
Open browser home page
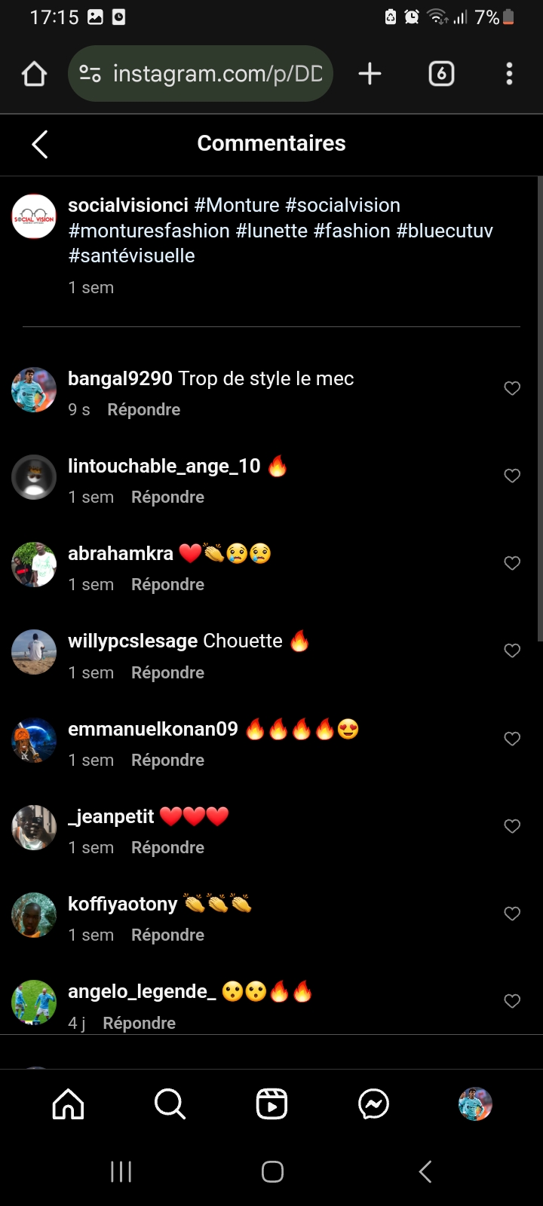point(35,74)
